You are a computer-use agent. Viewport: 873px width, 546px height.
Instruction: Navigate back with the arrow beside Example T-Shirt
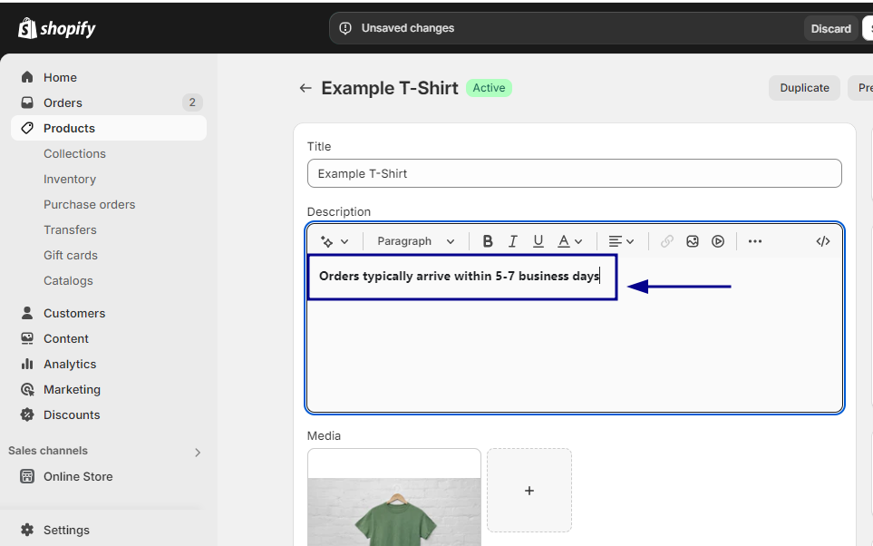tap(306, 88)
